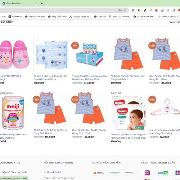
Task: Click the MoMo payment logo
Action: pos(147,173)
